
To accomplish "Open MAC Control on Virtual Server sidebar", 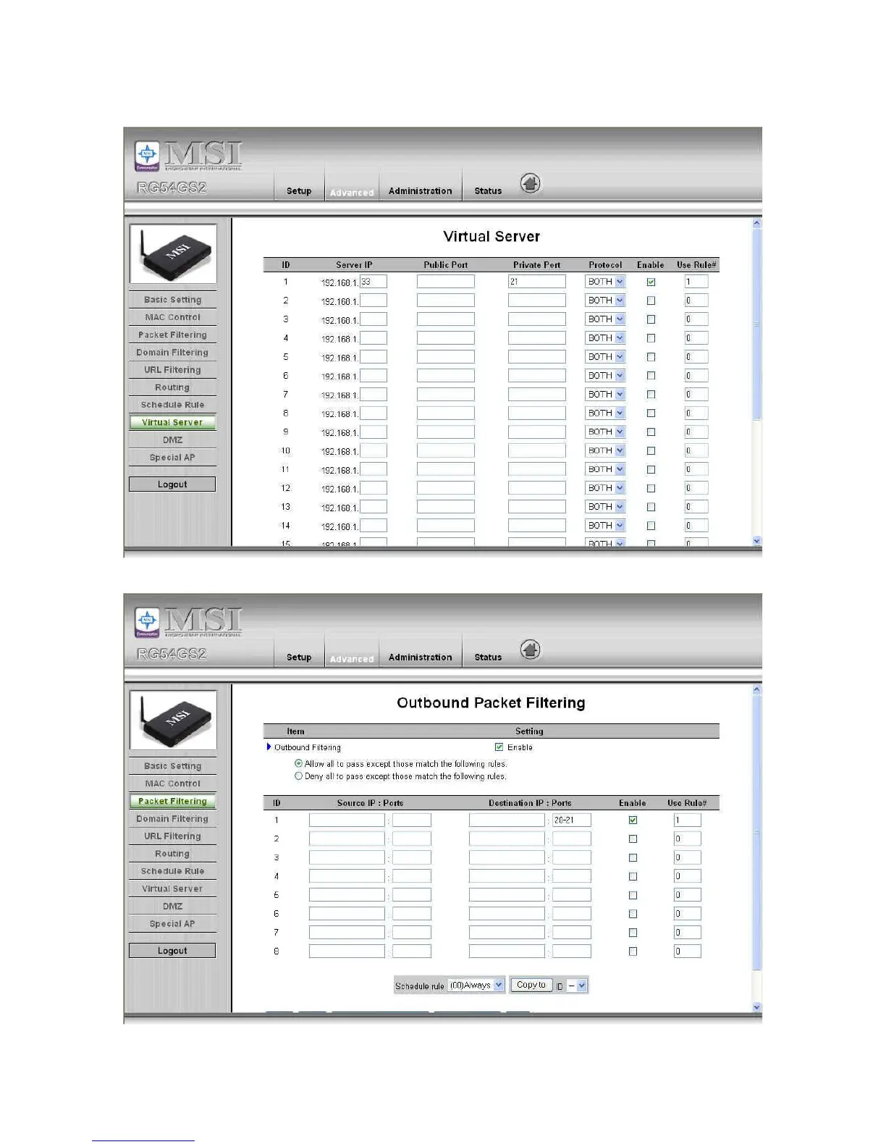I will [172, 317].
